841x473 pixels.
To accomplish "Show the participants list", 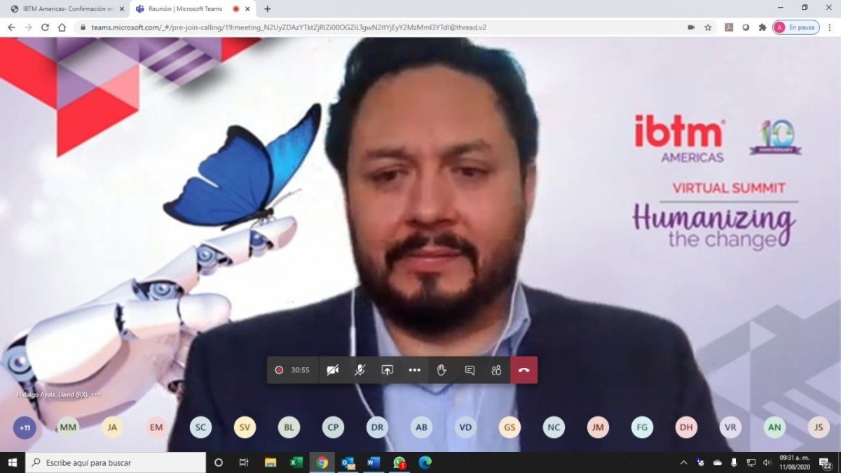I will pos(496,369).
